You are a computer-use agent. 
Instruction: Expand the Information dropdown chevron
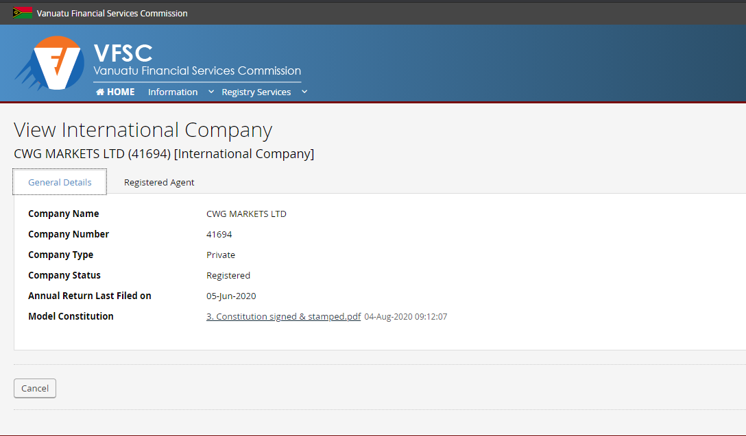point(210,92)
